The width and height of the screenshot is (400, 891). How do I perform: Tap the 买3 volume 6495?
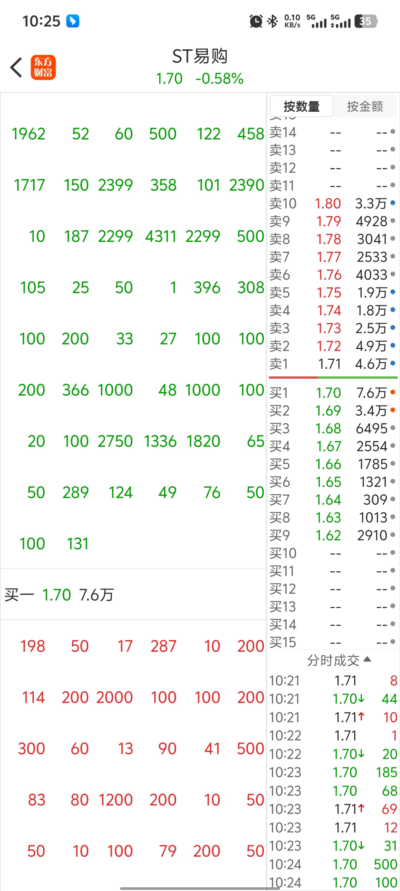(372, 428)
